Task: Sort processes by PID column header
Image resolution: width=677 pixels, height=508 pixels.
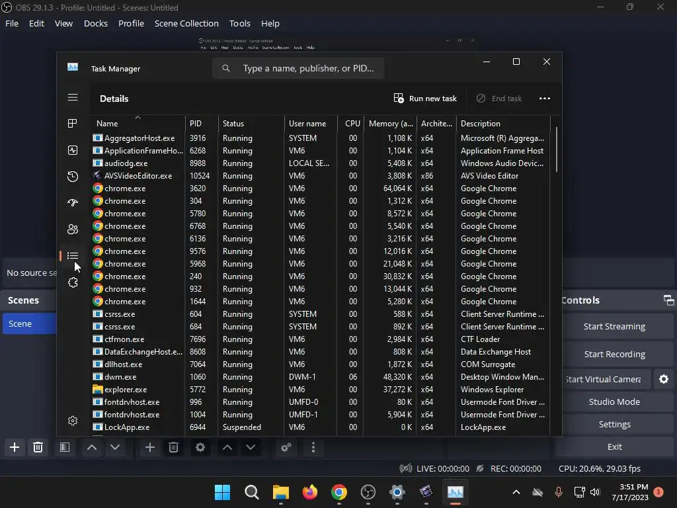Action: point(202,124)
